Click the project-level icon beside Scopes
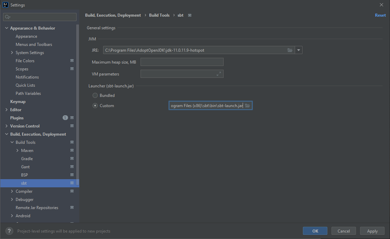This screenshot has height=239, width=390. (x=72, y=69)
